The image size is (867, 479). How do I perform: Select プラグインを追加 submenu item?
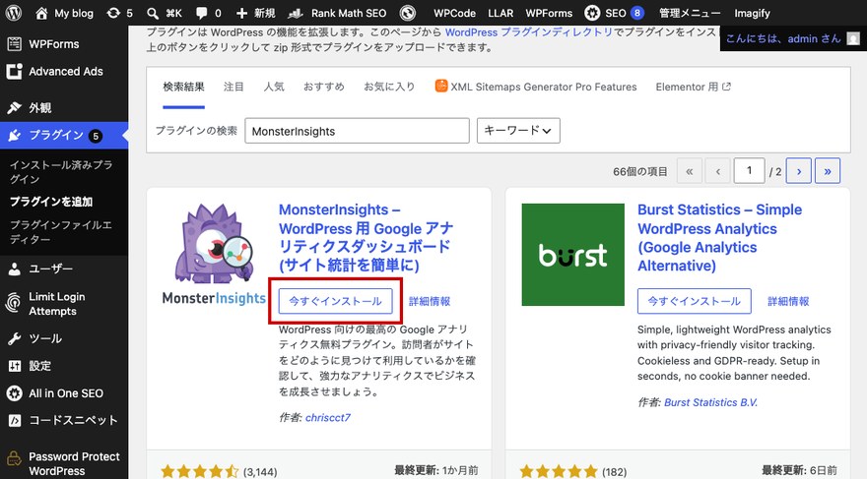(51, 202)
